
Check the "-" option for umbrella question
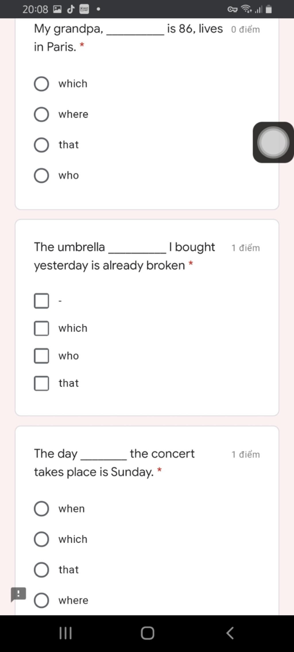pos(41,301)
